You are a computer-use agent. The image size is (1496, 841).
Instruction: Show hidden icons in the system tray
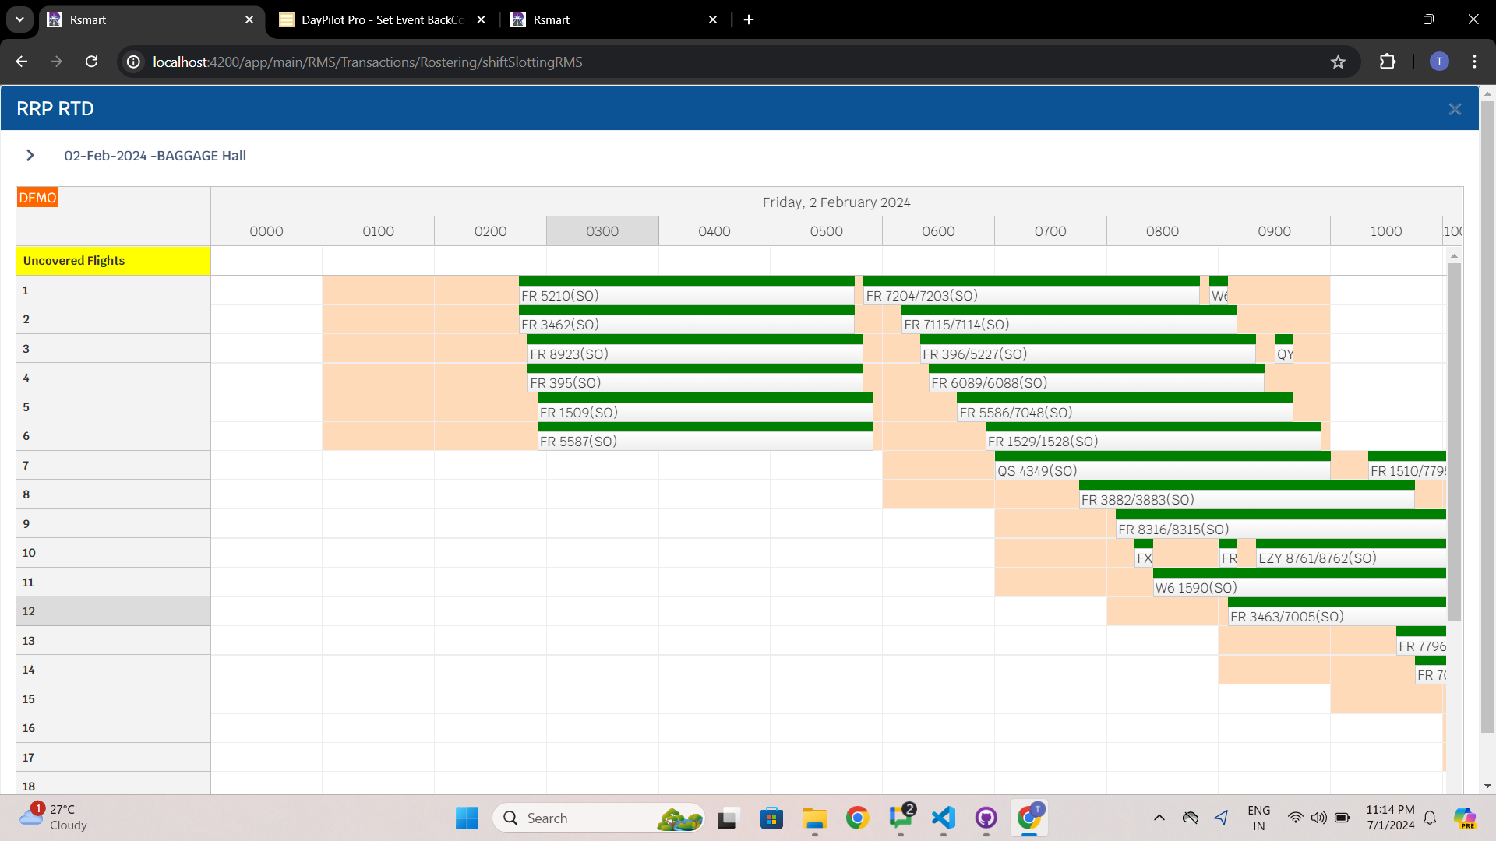tap(1159, 818)
